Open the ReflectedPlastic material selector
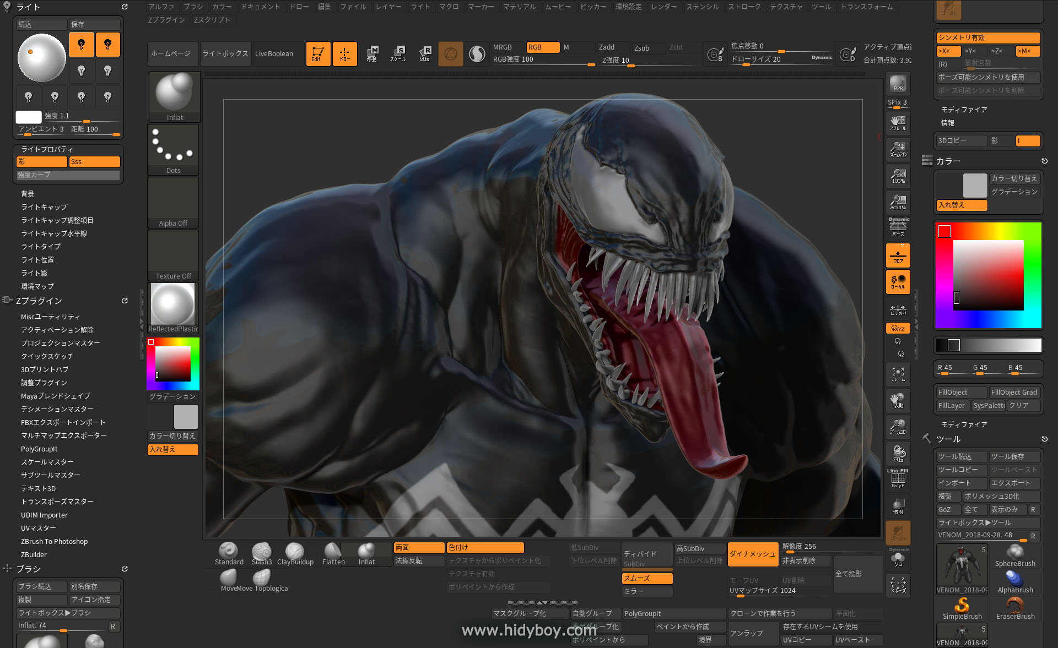Image resolution: width=1058 pixels, height=648 pixels. point(173,308)
